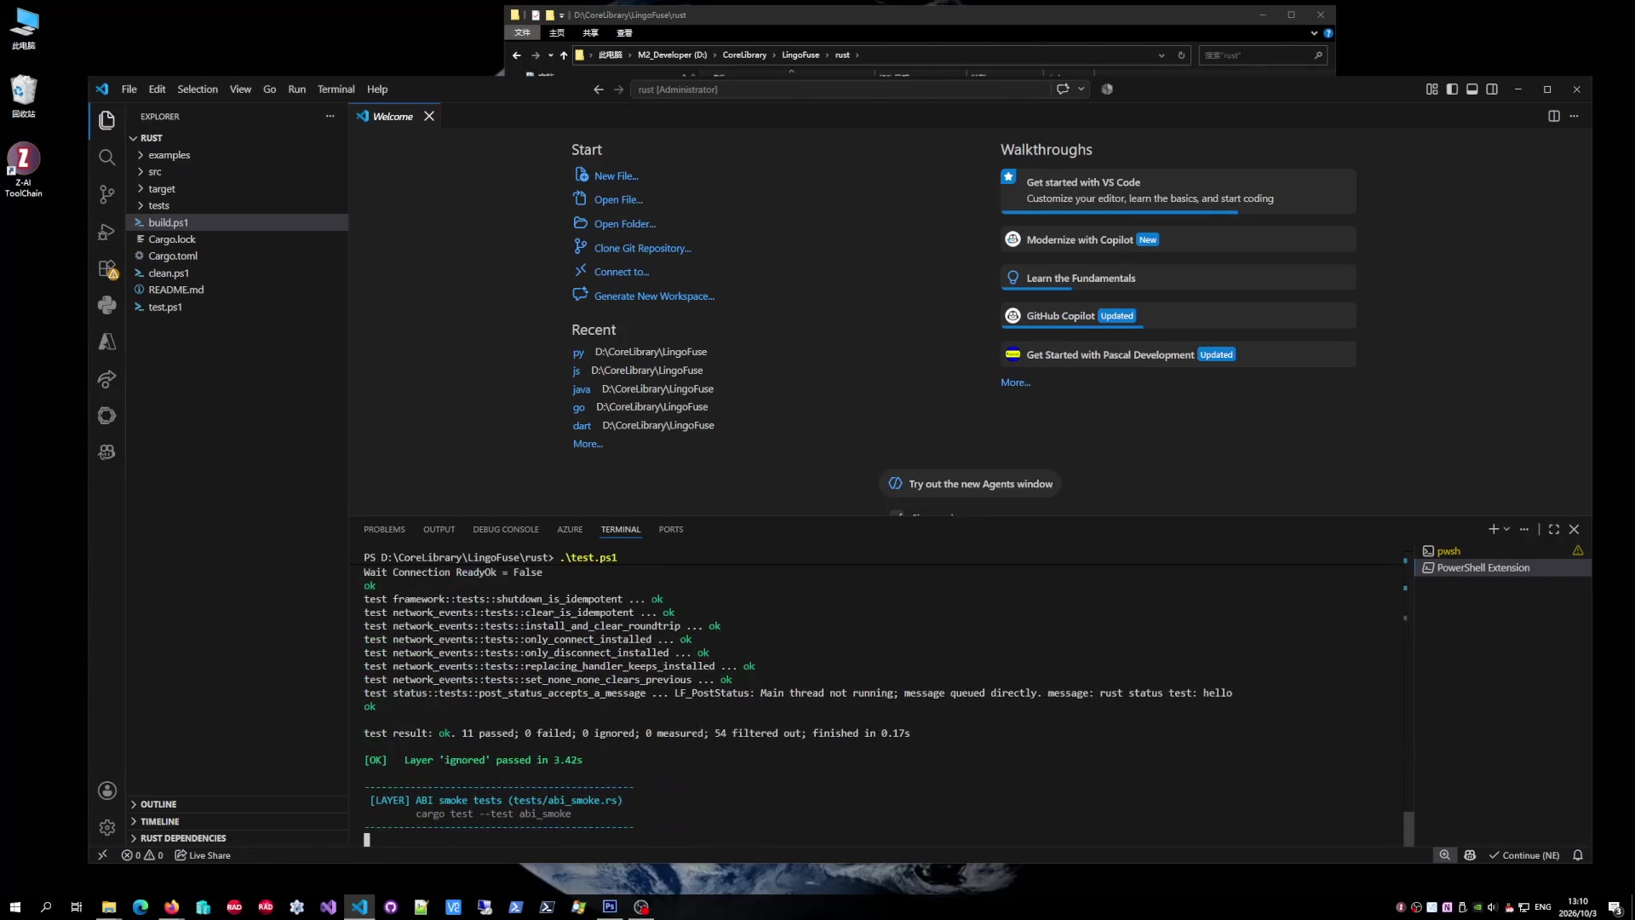Click the Open Folder link

tap(624, 224)
